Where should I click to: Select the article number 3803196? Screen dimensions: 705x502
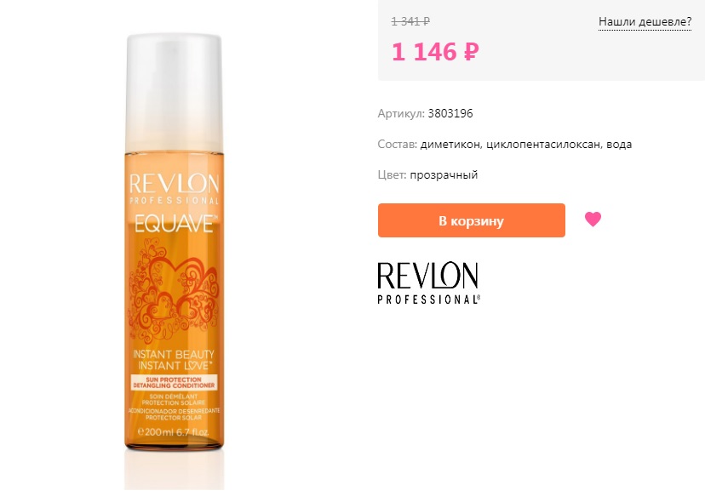click(450, 113)
